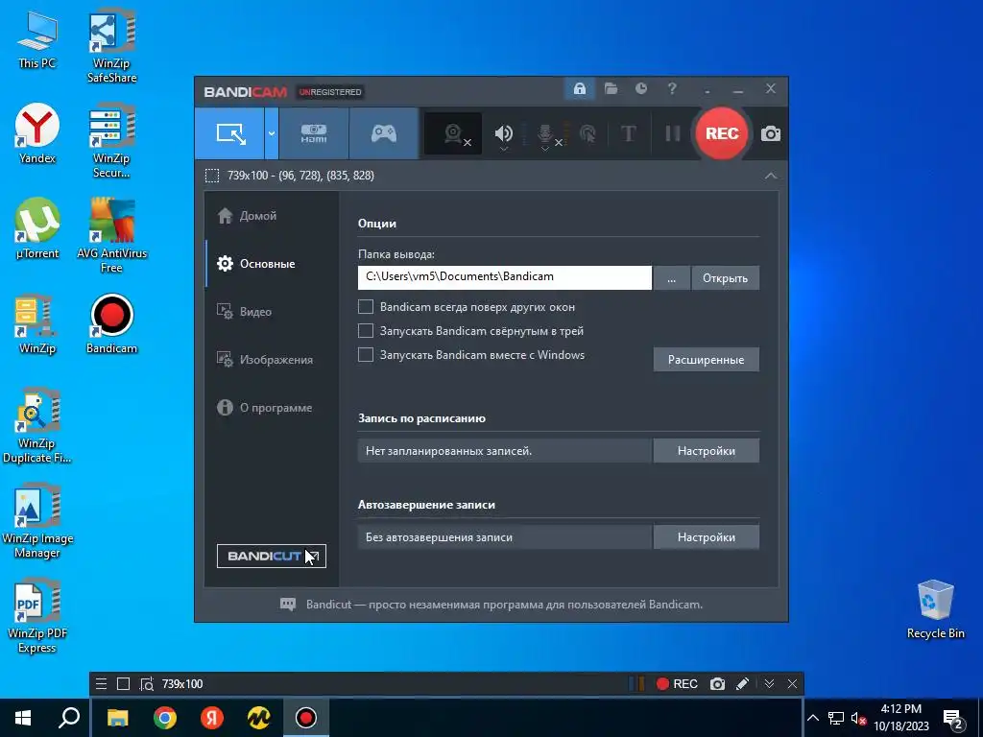Screen dimensions: 983x737
Task: Click the taskbar search magnifier
Action: point(69,718)
